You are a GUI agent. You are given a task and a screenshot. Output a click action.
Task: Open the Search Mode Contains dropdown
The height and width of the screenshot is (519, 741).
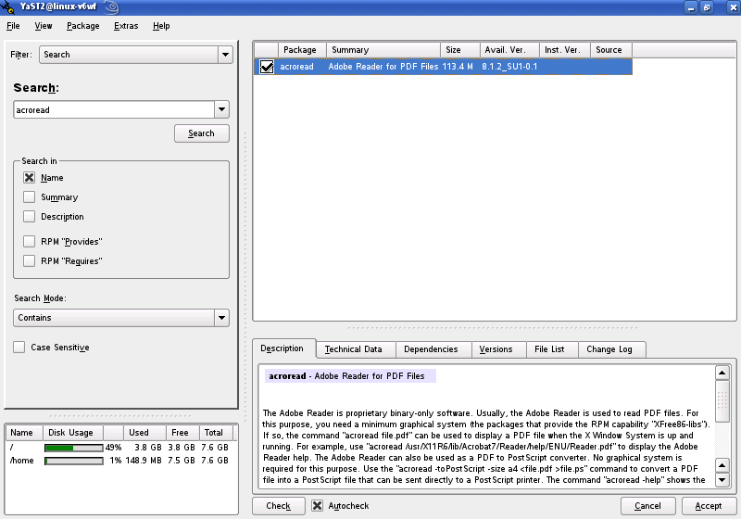pos(221,318)
